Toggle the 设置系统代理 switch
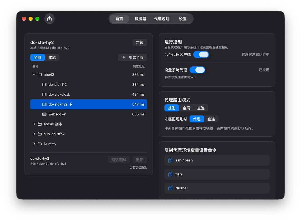 tap(197, 70)
